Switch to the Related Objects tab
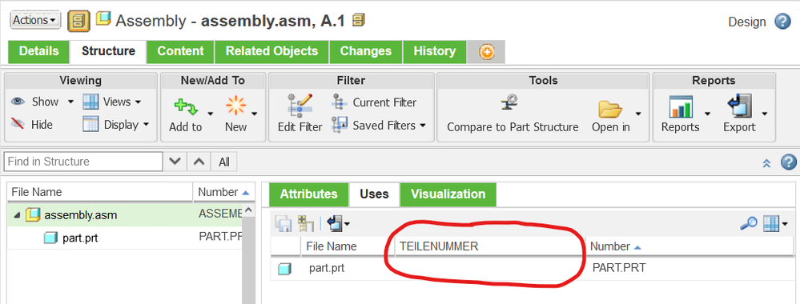The height and width of the screenshot is (304, 800). (272, 51)
